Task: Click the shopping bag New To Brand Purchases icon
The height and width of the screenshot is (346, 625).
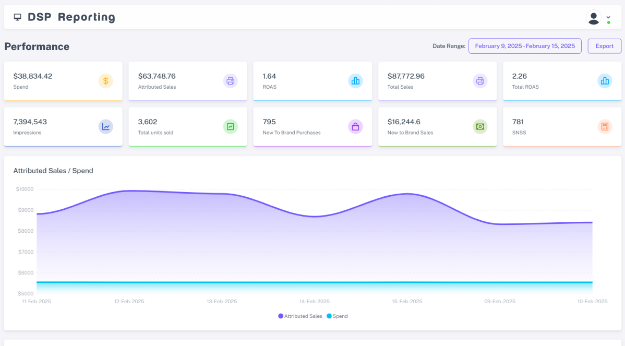Action: [x=355, y=127]
